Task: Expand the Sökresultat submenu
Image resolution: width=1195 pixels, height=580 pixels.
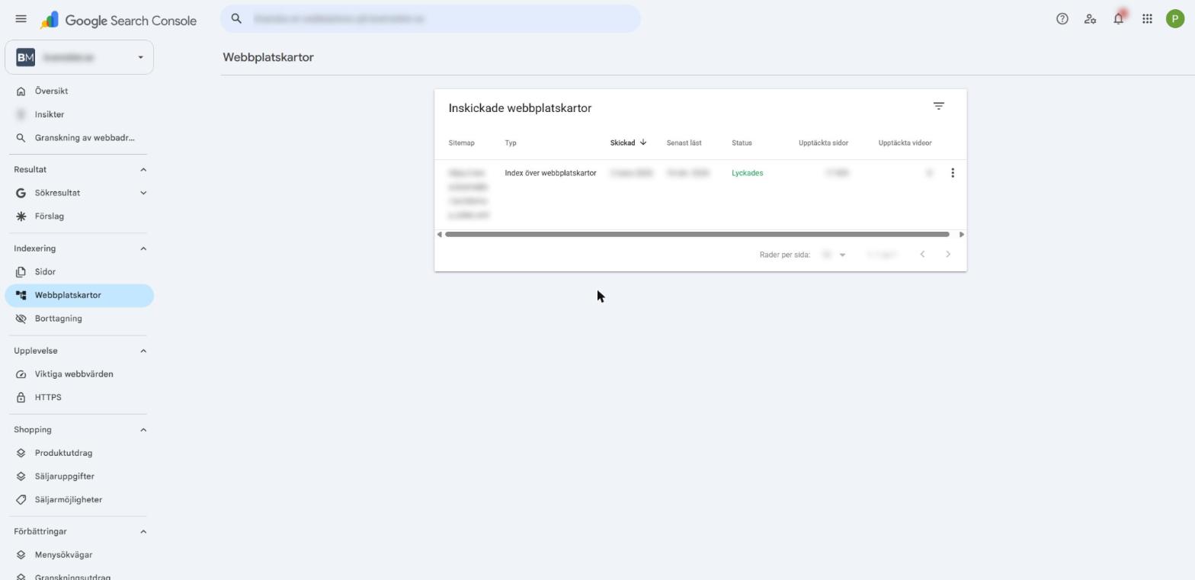Action: click(x=143, y=193)
